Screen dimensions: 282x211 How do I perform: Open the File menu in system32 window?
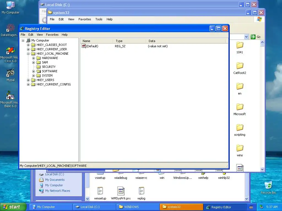pos(52,19)
